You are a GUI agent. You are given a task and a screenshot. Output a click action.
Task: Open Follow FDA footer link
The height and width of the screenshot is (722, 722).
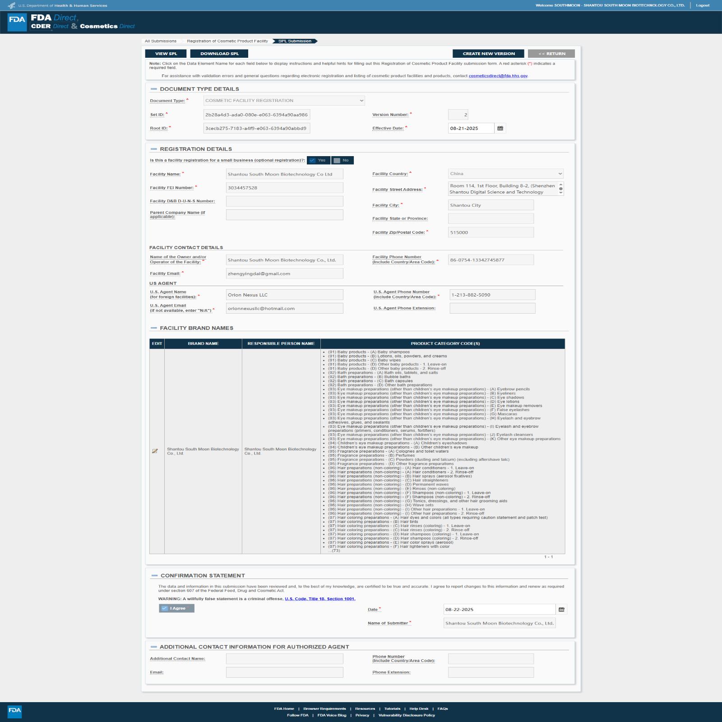point(298,715)
